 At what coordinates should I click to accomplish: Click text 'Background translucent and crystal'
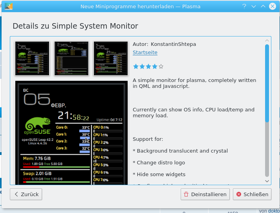(x=182, y=151)
